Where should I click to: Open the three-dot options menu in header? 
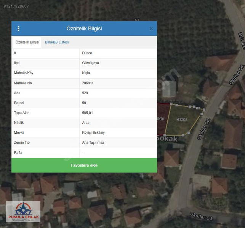(18, 28)
